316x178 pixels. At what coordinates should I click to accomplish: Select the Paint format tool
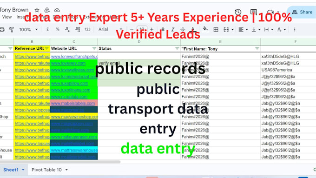(12, 30)
